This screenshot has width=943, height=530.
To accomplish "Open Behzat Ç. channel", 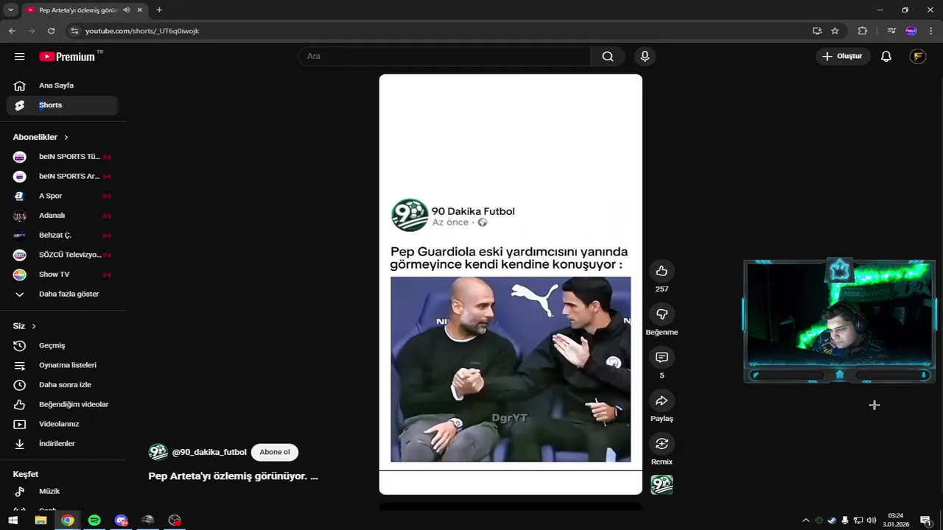I will point(62,236).
